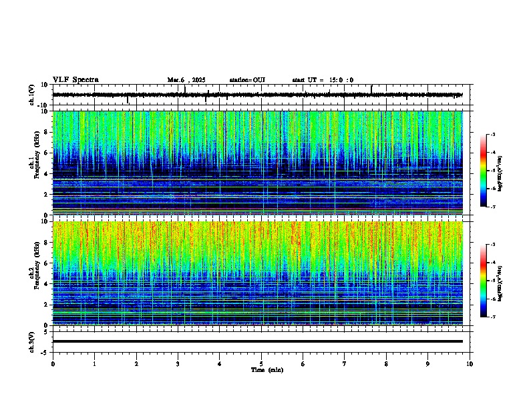Click the time axis tick label "9"

click(x=427, y=364)
